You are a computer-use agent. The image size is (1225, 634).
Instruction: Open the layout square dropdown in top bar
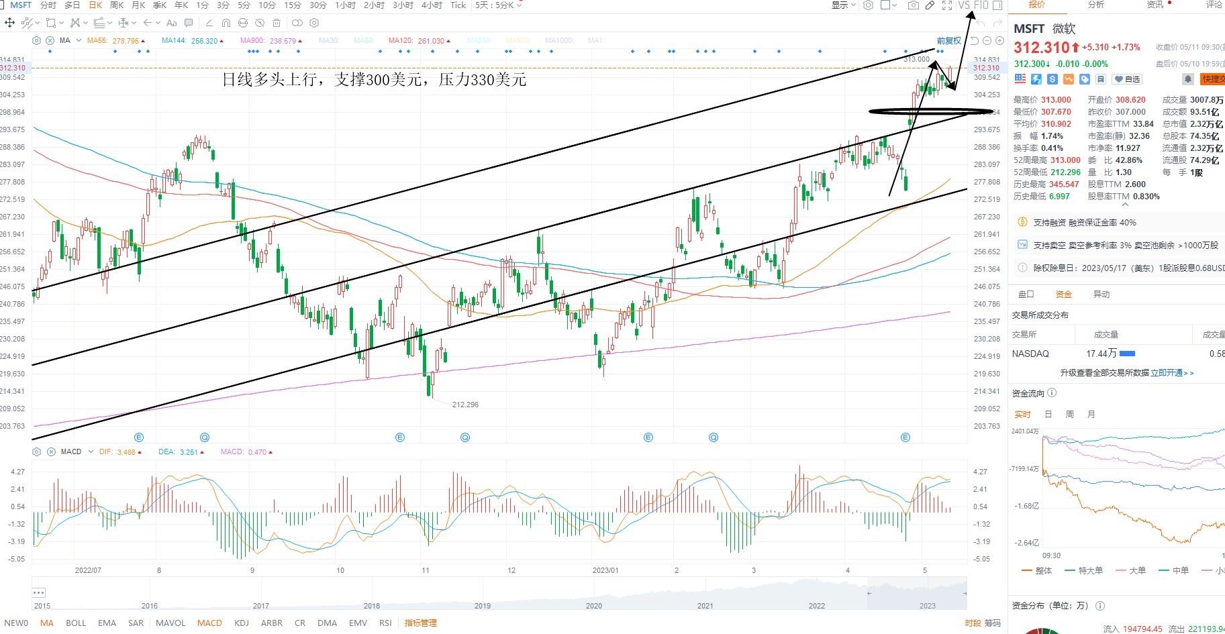point(889,5)
